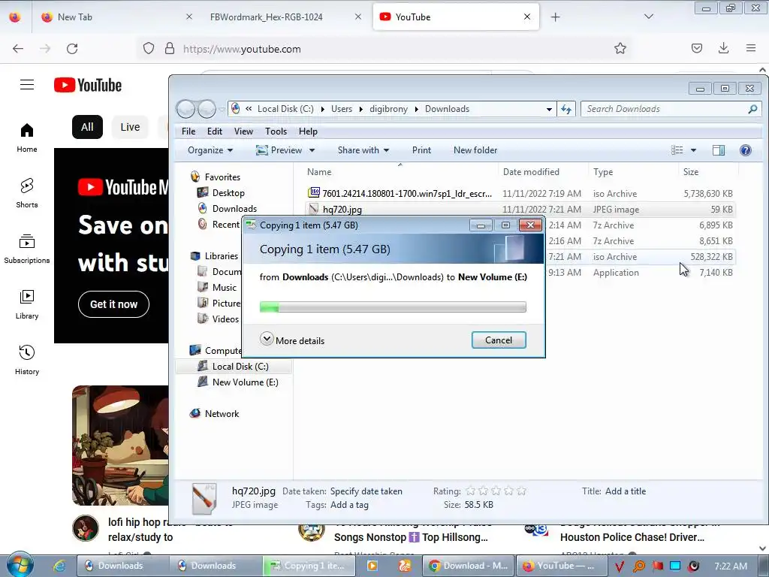
Task: Open Internet Explorer from the taskbar
Action: (x=59, y=566)
